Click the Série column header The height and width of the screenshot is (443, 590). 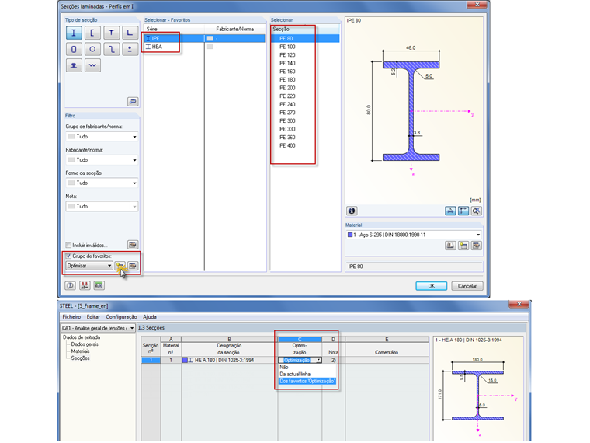pyautogui.click(x=174, y=29)
